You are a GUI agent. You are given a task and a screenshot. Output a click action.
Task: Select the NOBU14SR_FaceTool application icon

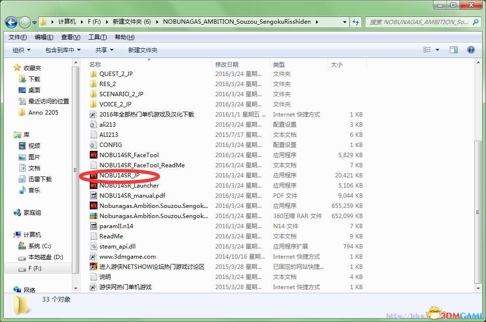93,155
